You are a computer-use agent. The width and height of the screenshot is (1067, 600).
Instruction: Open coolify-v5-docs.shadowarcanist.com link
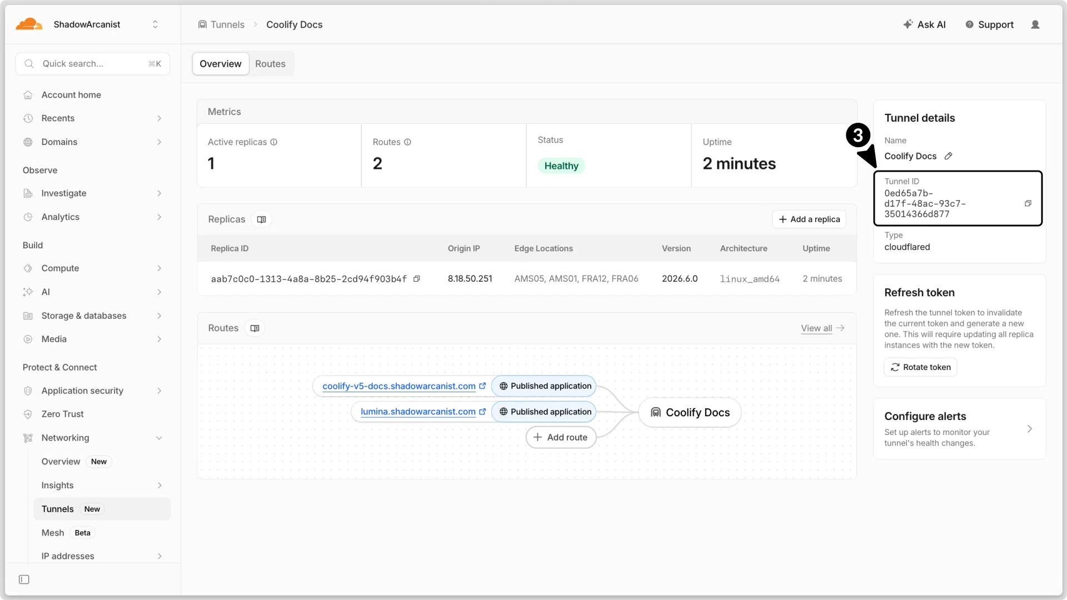(x=404, y=386)
